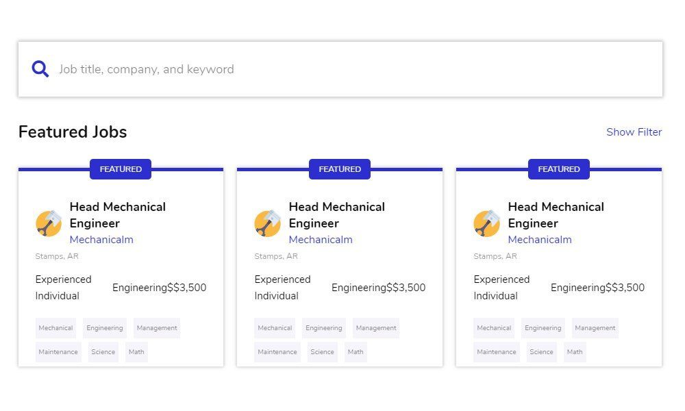Click Experienced Individual on the last card

point(501,288)
